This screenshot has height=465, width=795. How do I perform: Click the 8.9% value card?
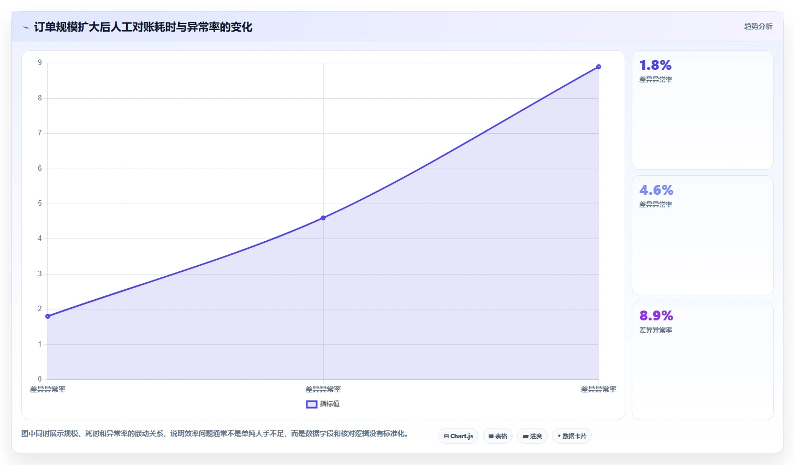click(702, 360)
